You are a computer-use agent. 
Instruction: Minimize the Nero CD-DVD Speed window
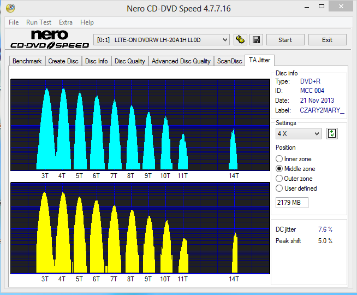point(307,7)
